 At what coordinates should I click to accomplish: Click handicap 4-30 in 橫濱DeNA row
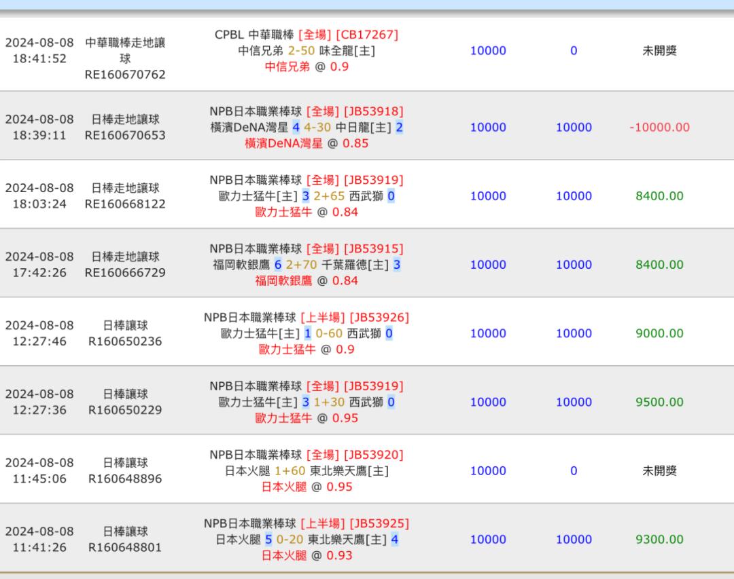point(317,128)
